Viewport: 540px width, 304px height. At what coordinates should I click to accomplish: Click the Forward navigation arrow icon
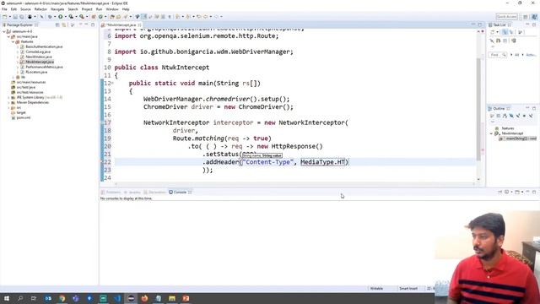point(216,17)
